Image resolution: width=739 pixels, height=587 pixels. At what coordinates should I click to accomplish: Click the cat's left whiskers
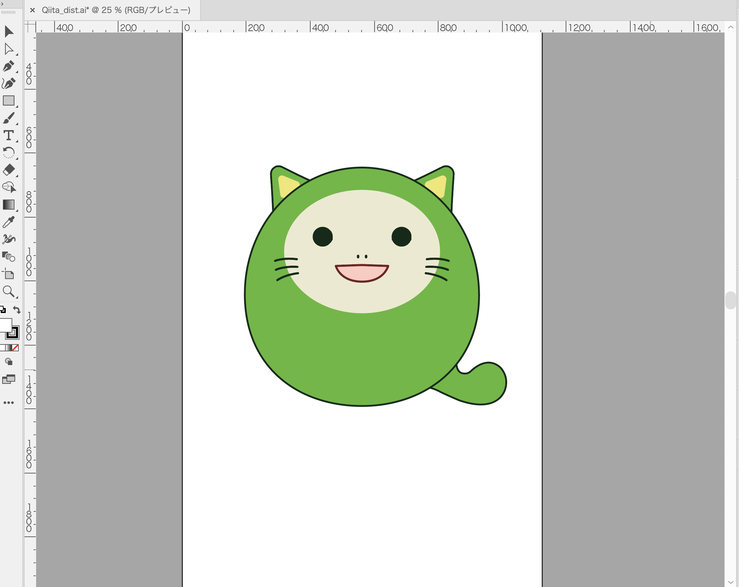coord(286,269)
